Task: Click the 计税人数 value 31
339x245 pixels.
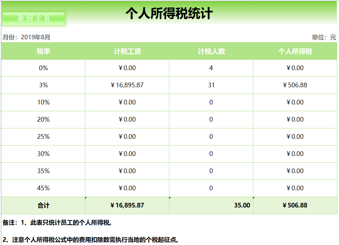Action: click(x=211, y=85)
